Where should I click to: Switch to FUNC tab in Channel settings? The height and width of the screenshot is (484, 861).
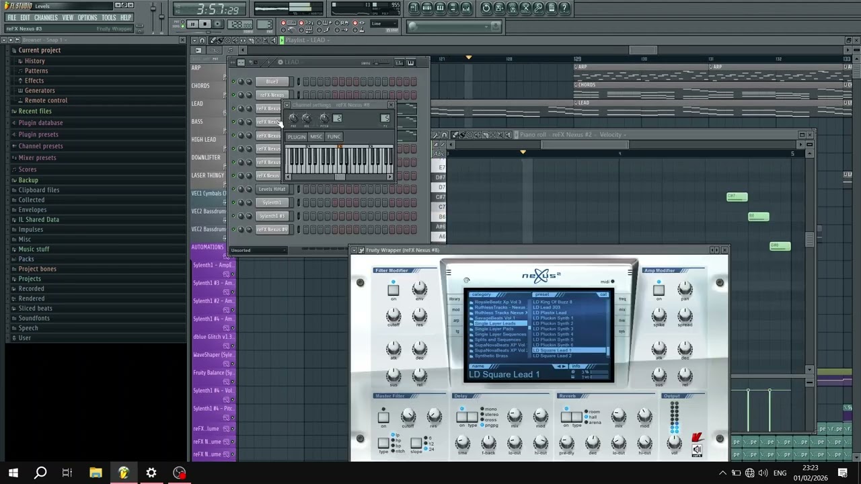click(334, 136)
